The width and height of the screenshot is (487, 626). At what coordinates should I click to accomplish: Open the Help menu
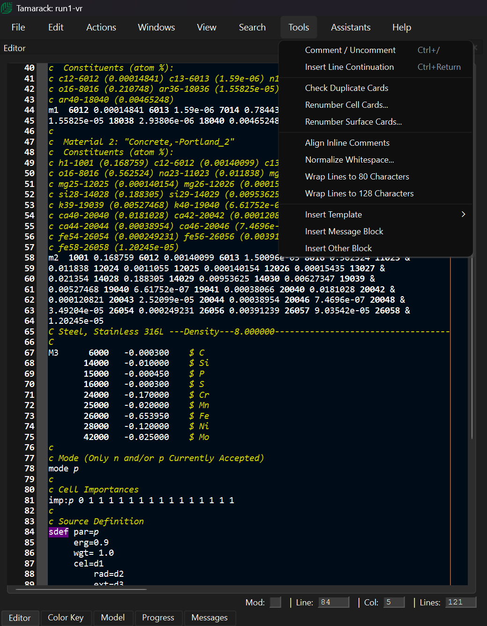point(402,27)
